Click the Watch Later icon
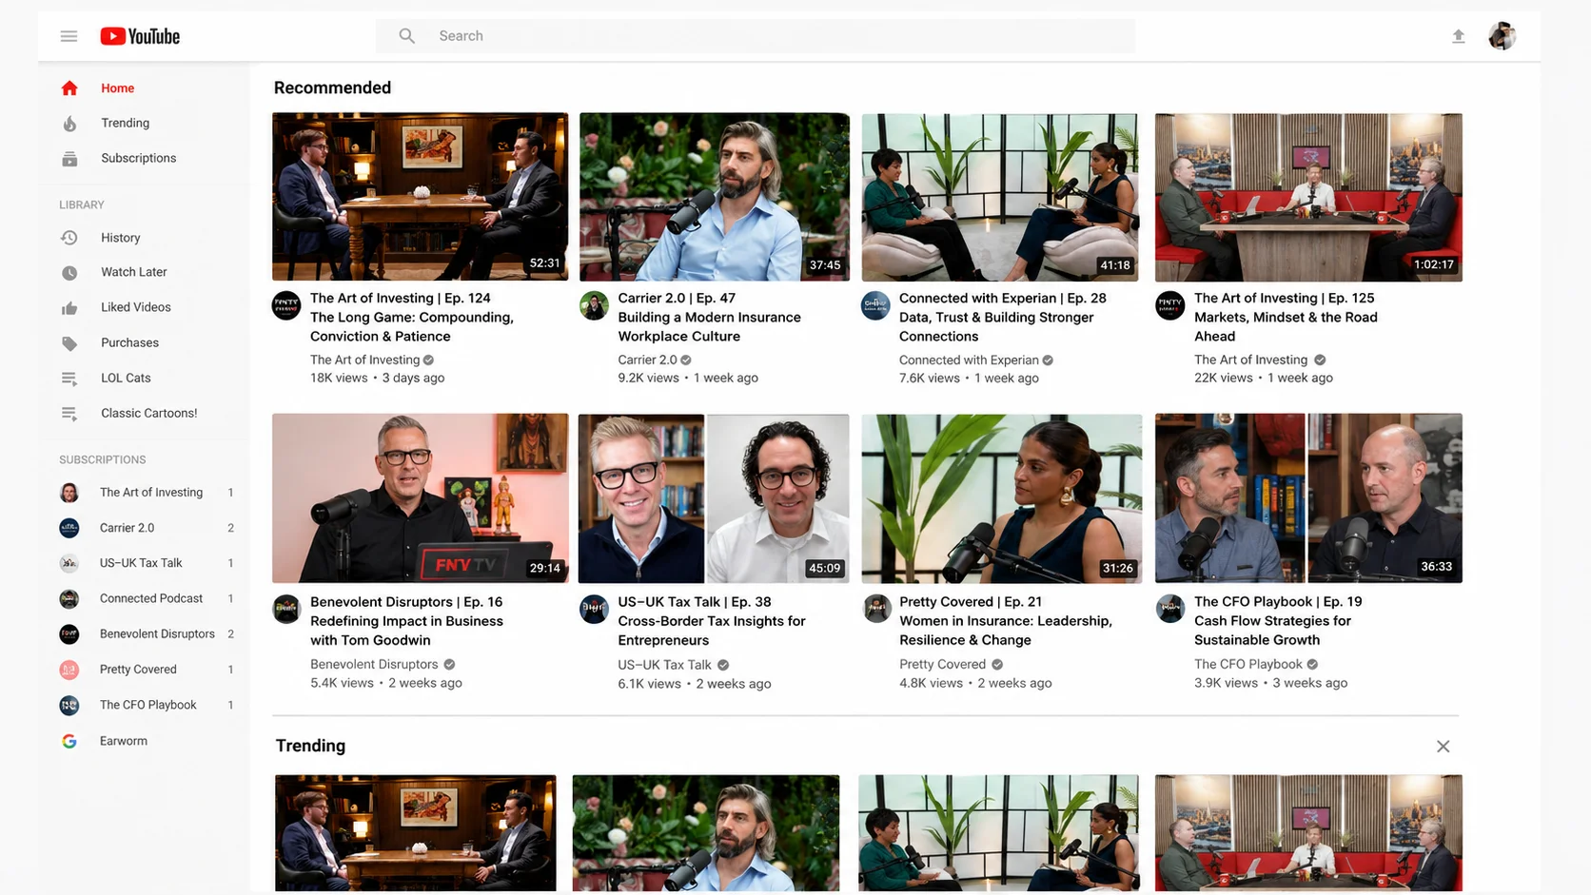The image size is (1591, 895). click(x=69, y=273)
